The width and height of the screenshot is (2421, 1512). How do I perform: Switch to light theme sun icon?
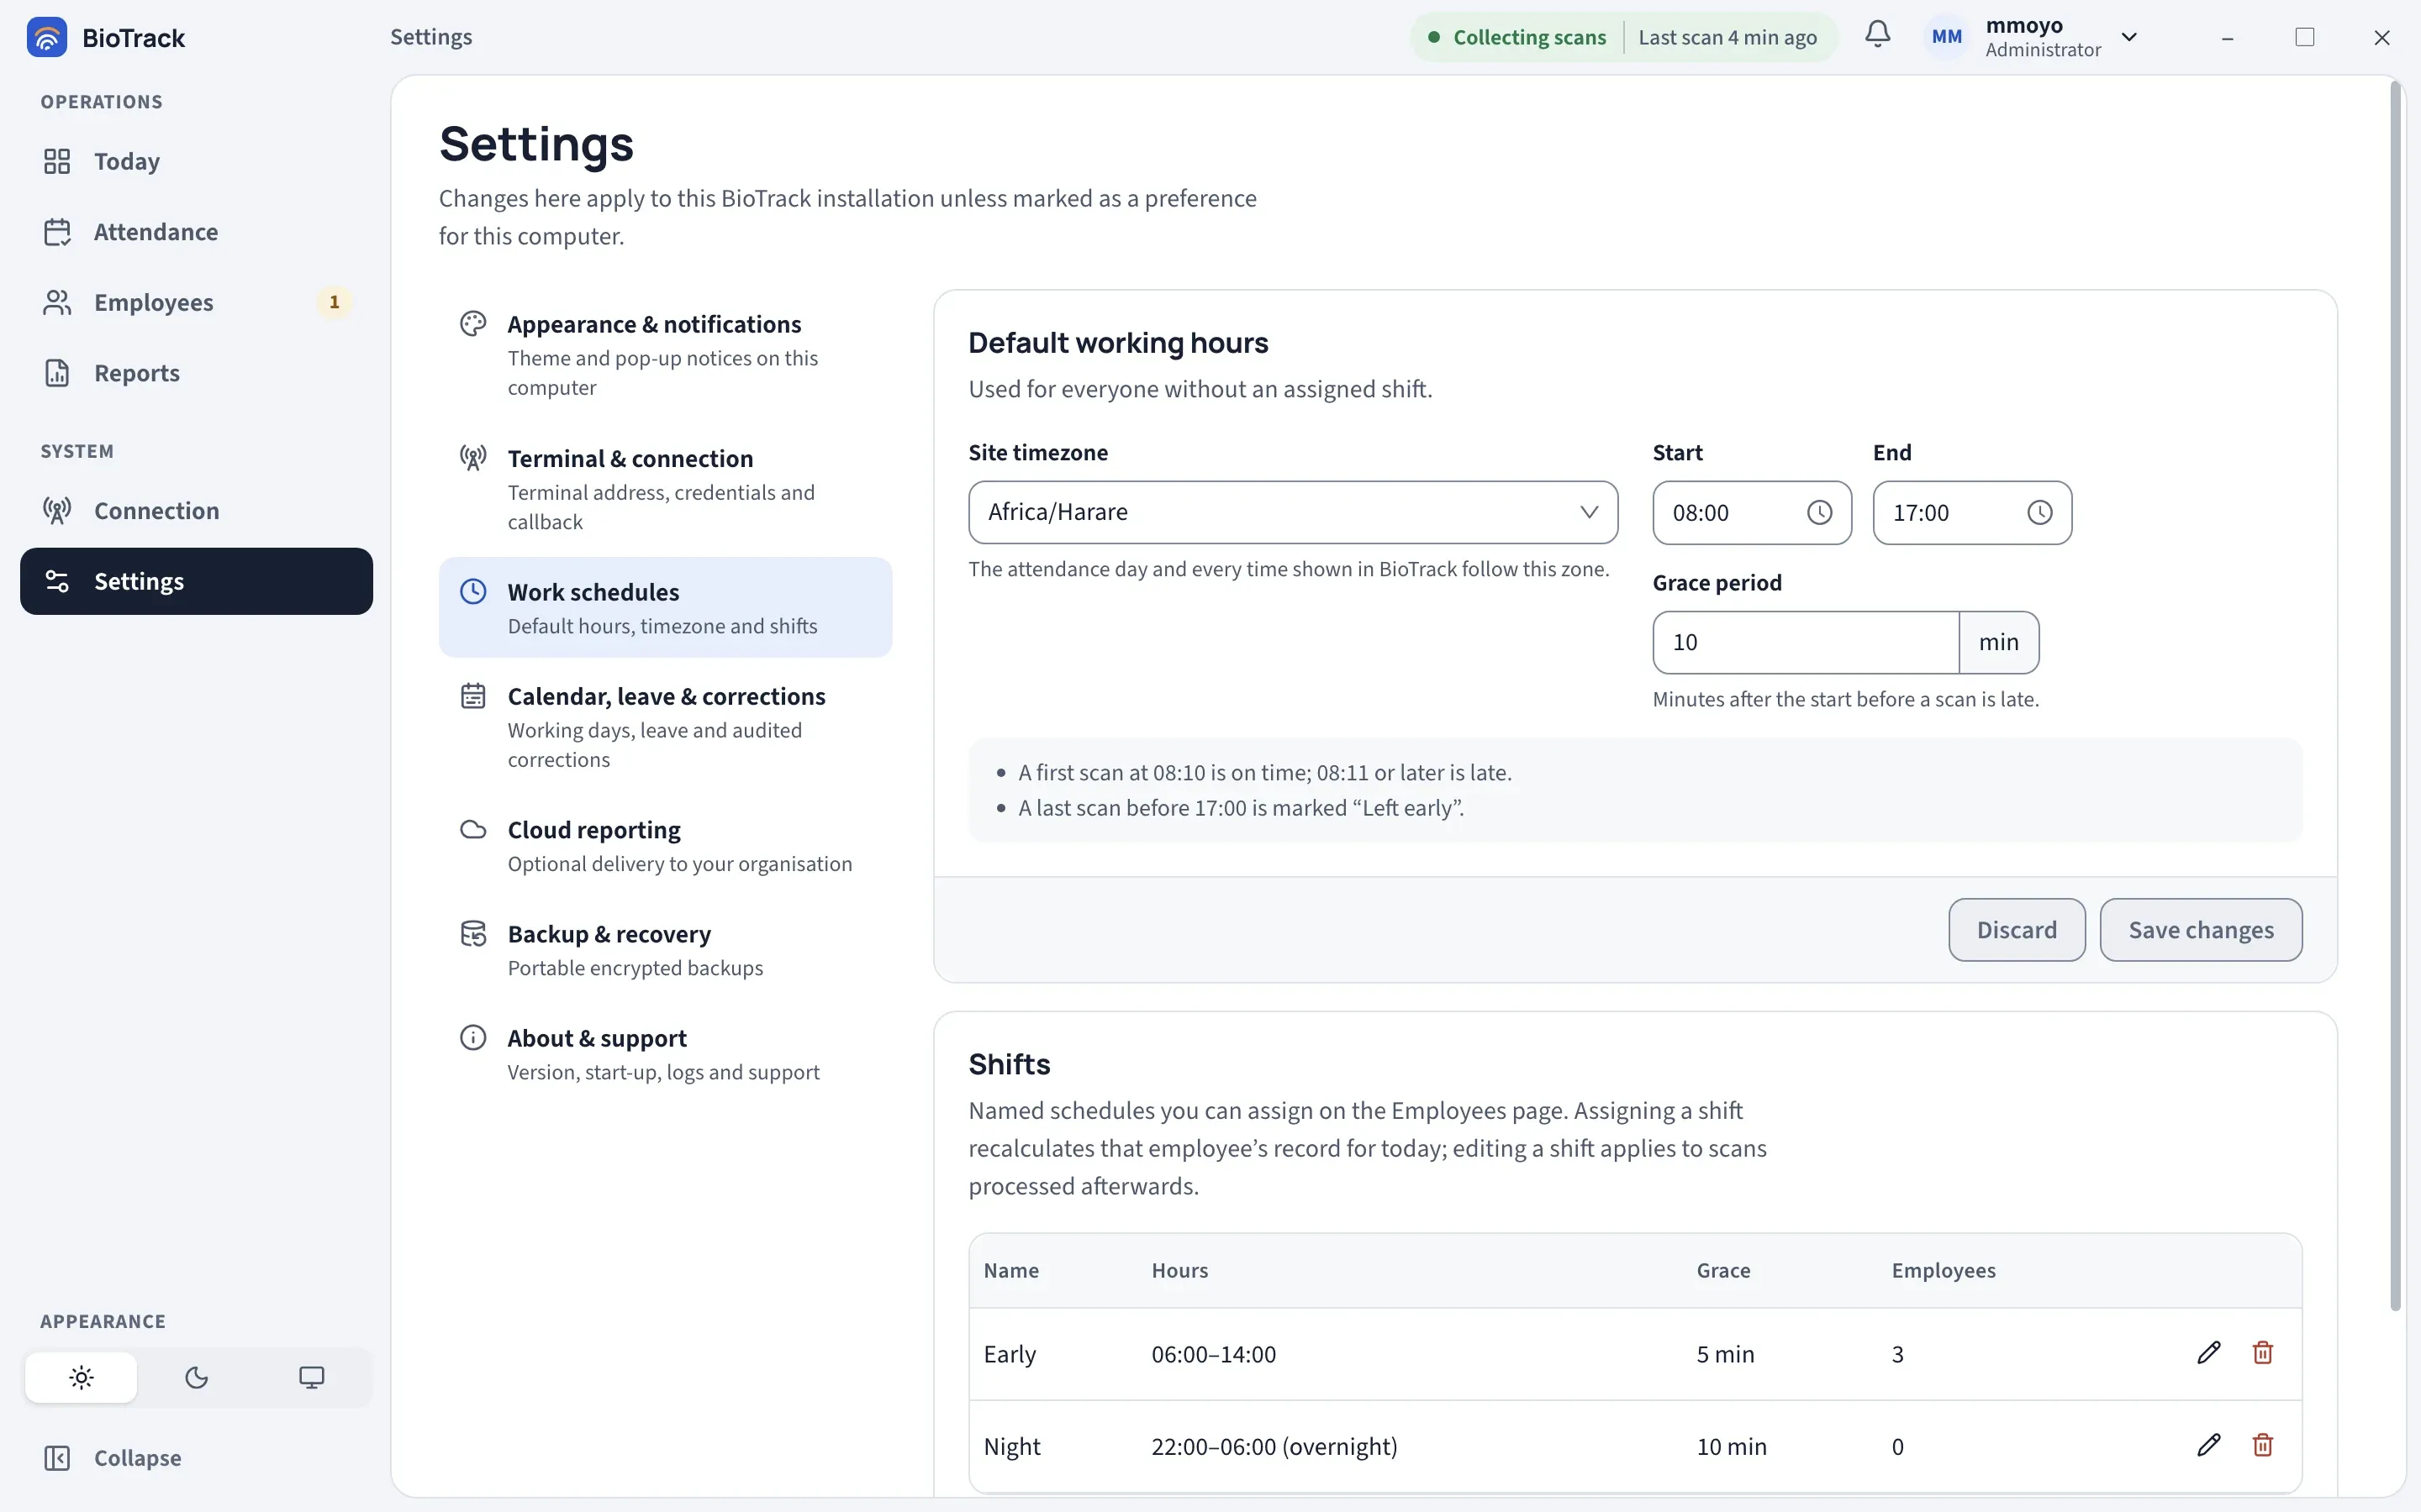81,1377
